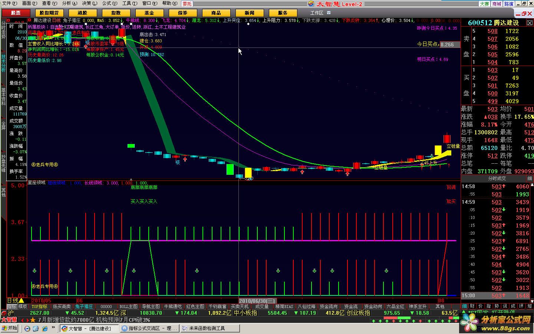Open the 工具(T) menu
534x334 pixels.
129,3
